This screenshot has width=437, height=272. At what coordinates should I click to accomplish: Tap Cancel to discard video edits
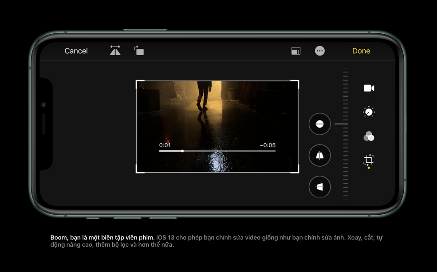(x=76, y=51)
